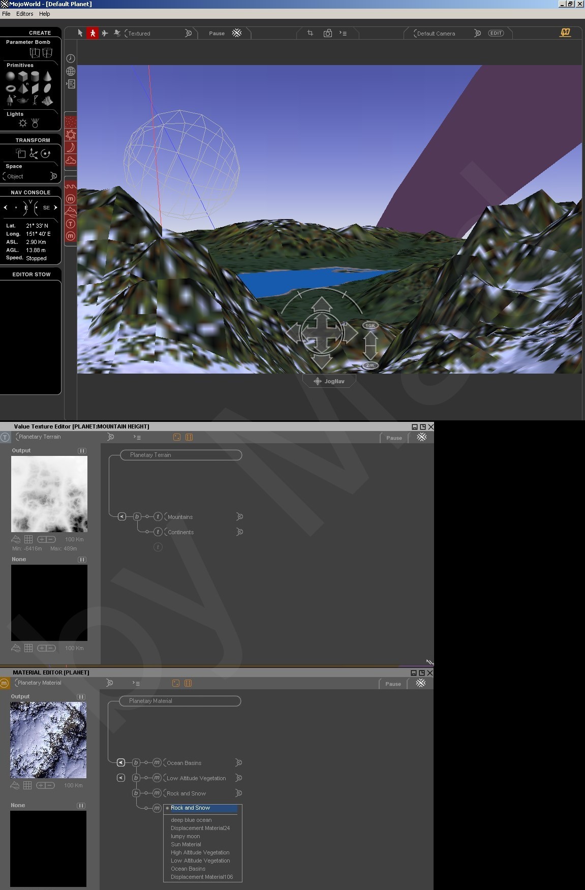Click Pause in the main viewport toolbar
This screenshot has height=890, width=585.
coord(217,34)
